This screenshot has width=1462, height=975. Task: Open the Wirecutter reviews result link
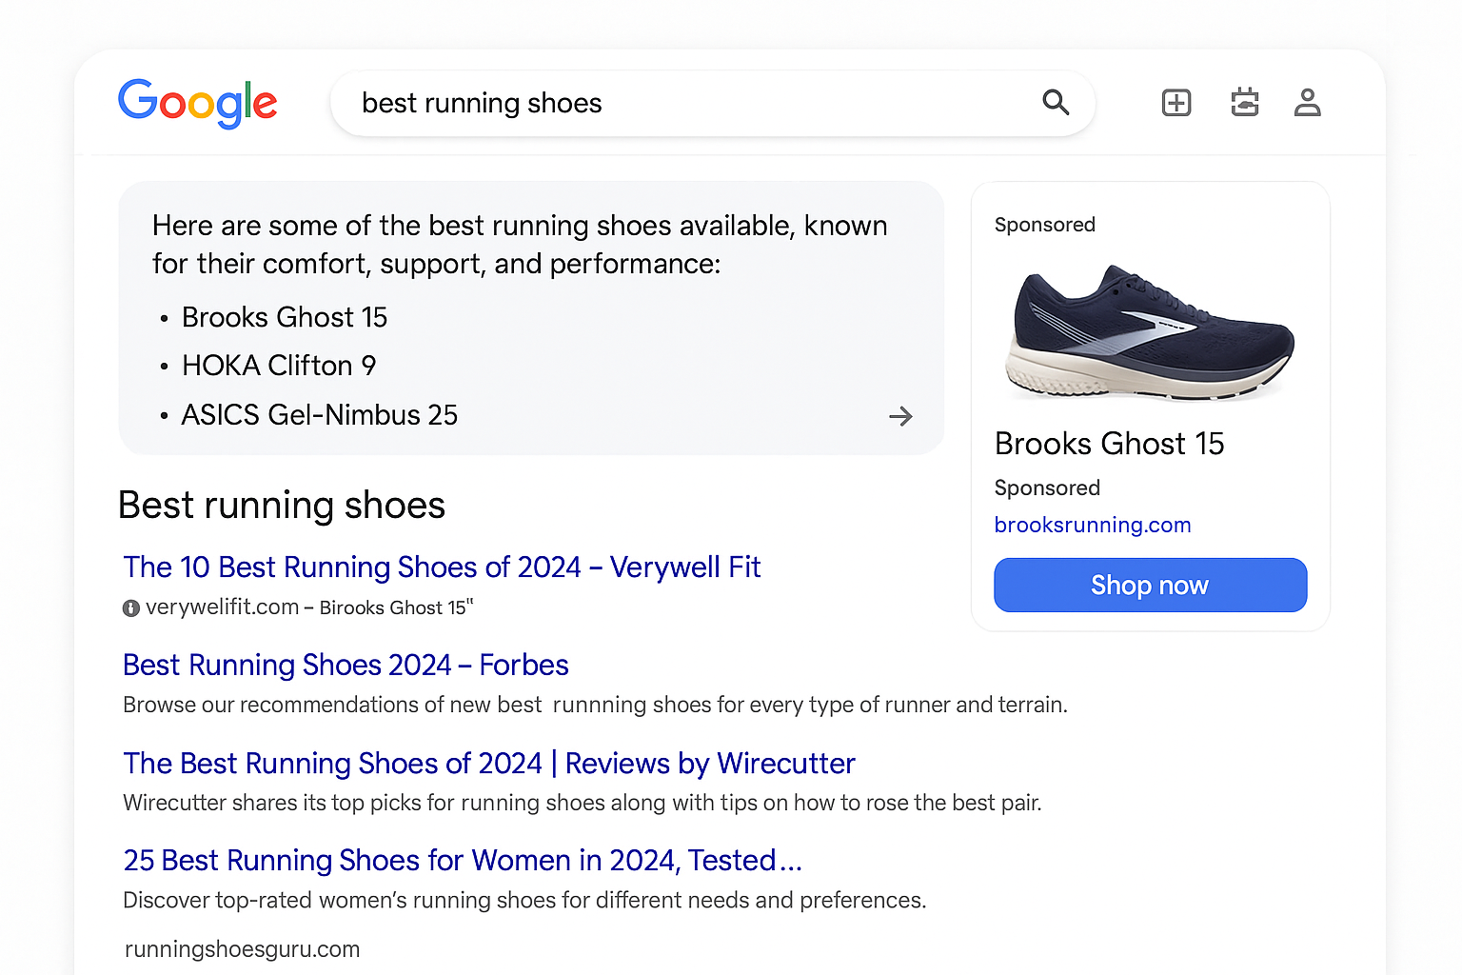pos(489,763)
